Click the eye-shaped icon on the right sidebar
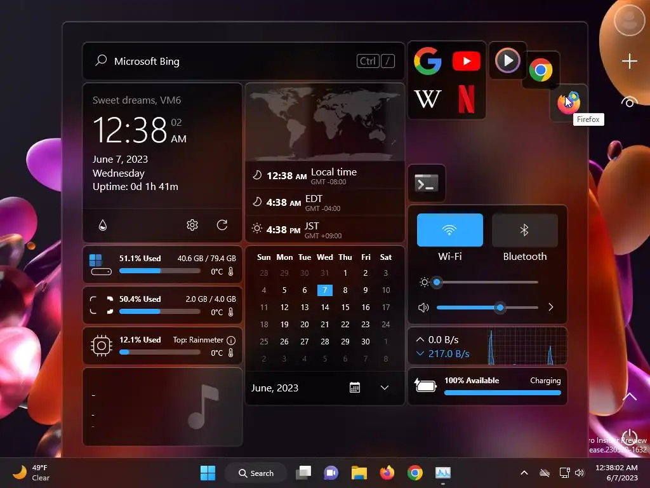The width and height of the screenshot is (650, 488). coord(629,102)
